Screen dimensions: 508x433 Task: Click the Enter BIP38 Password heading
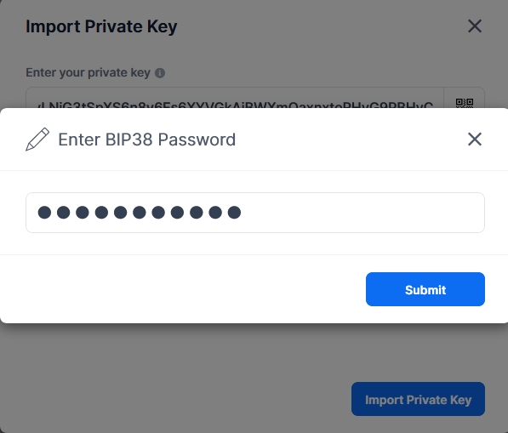pyautogui.click(x=146, y=140)
